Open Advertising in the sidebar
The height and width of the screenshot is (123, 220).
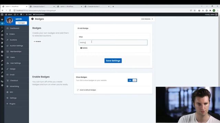[x=16, y=86]
